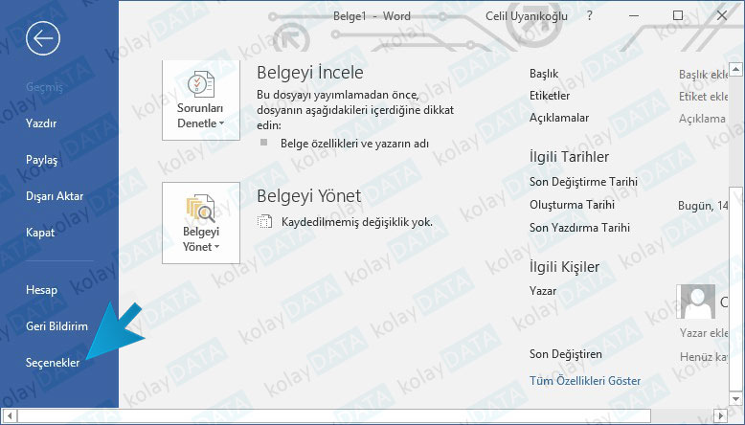Open the Belgeyi Yönet dropdown button

click(x=200, y=223)
